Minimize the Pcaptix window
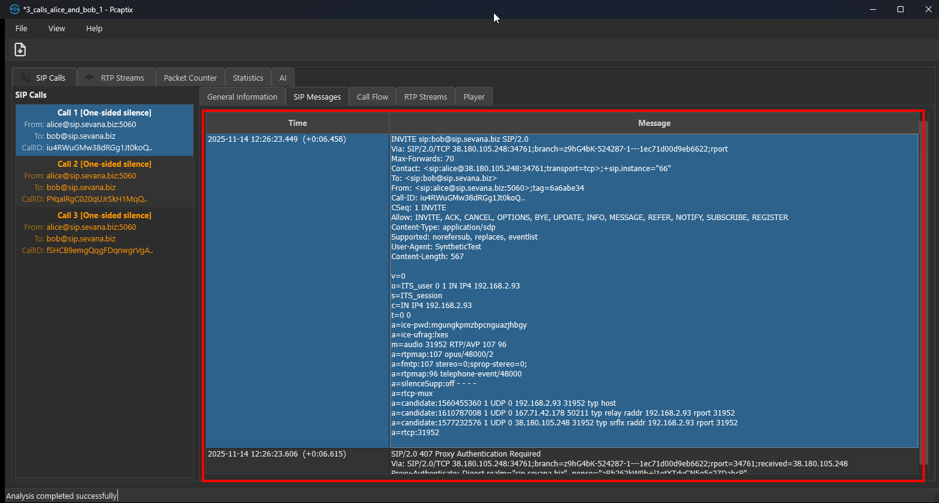Image resolution: width=939 pixels, height=503 pixels. point(872,9)
